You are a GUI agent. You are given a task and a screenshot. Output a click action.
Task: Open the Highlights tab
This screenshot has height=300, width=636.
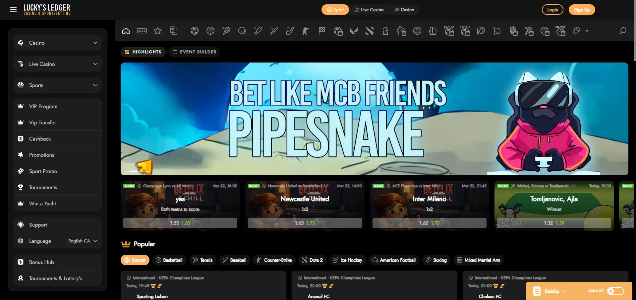click(143, 52)
